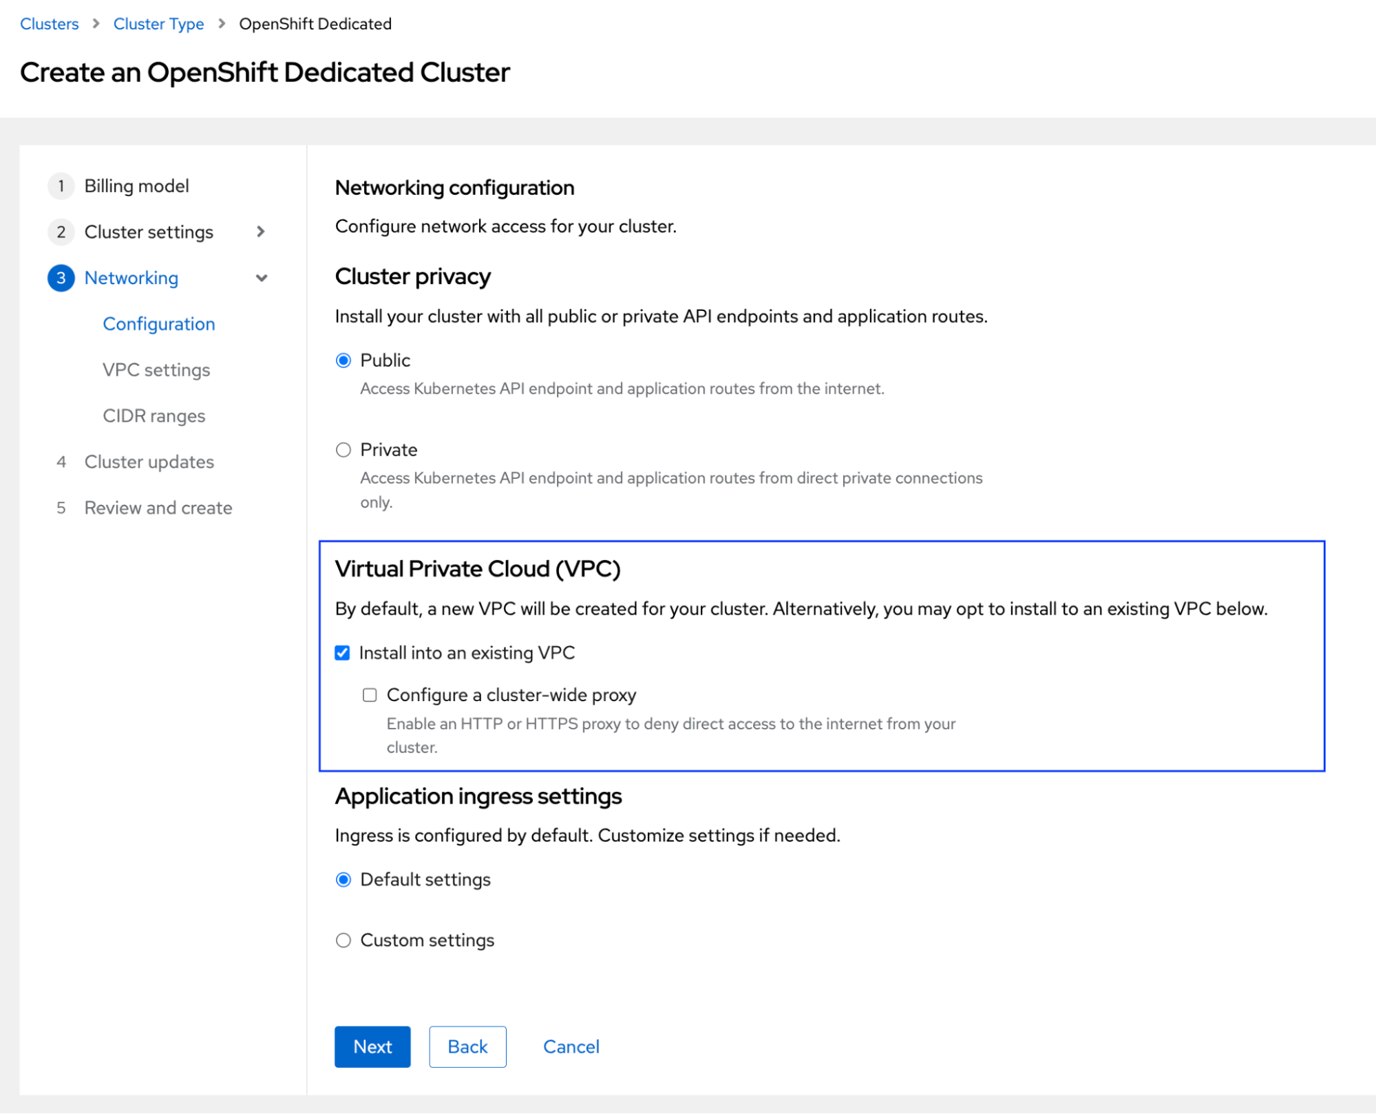The width and height of the screenshot is (1376, 1114).
Task: Select the Public cluster privacy option
Action: [x=343, y=359]
